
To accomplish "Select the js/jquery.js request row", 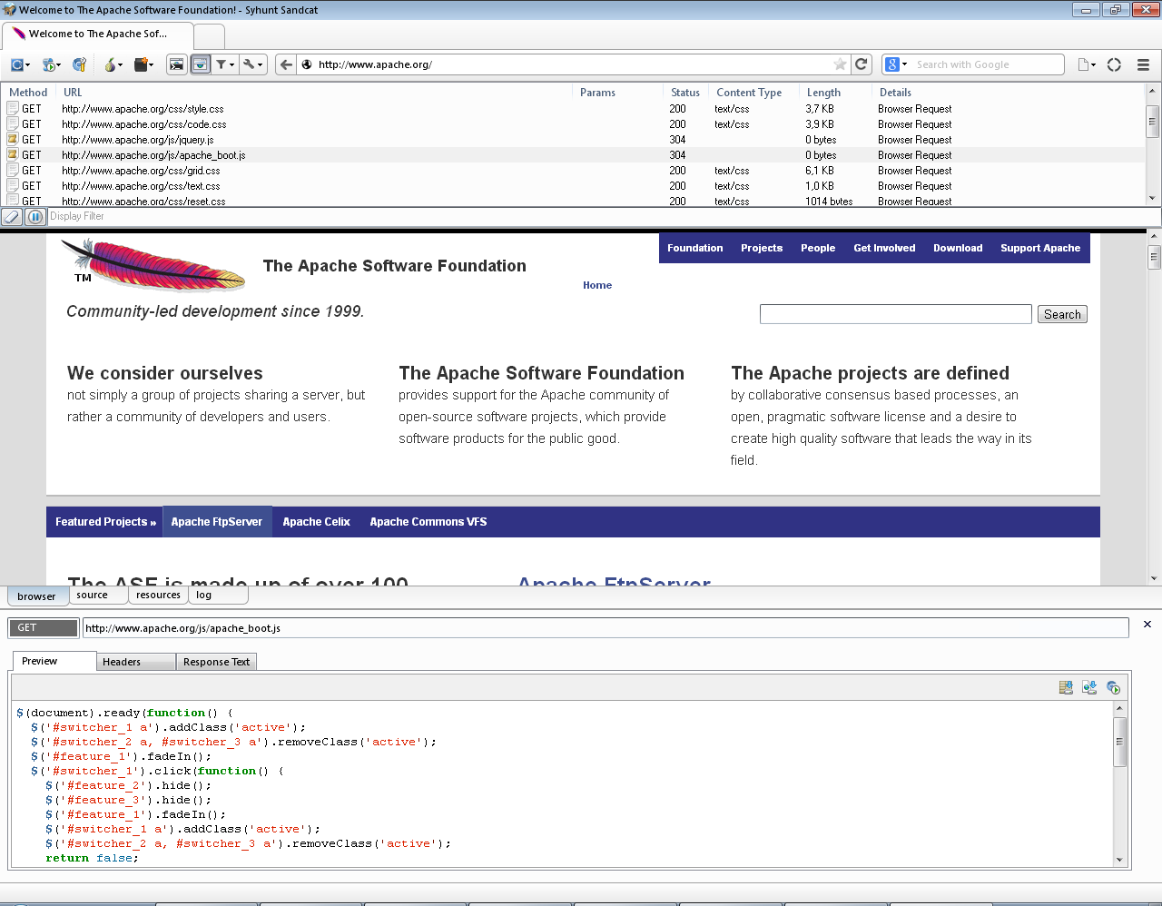I will coord(574,140).
